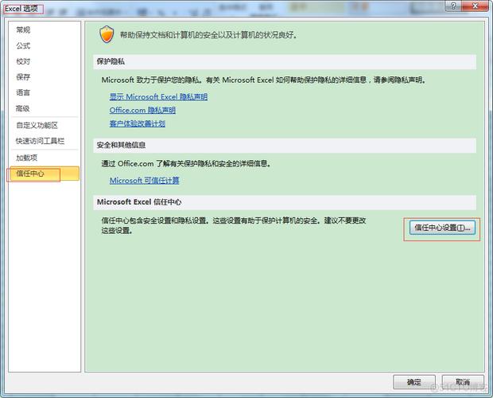Click the help question mark button
Viewport: 493px width, 398px height.
pyautogui.click(x=454, y=6)
